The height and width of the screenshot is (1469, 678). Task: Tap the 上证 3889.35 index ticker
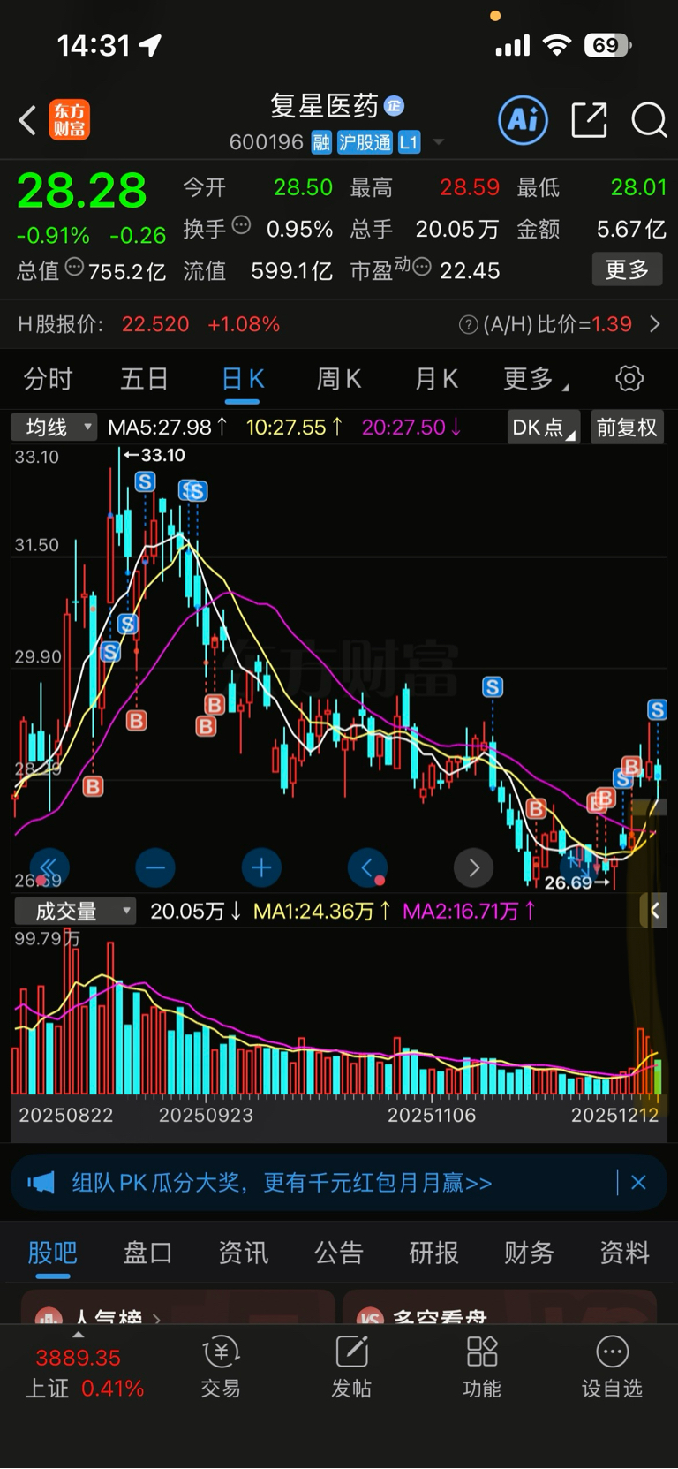click(84, 1373)
